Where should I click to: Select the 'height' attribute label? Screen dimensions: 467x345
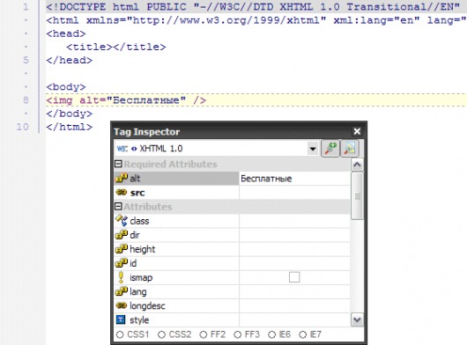[x=143, y=249]
